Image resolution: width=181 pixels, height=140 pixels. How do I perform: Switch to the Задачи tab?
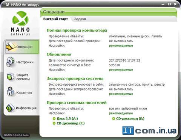pos(80,19)
